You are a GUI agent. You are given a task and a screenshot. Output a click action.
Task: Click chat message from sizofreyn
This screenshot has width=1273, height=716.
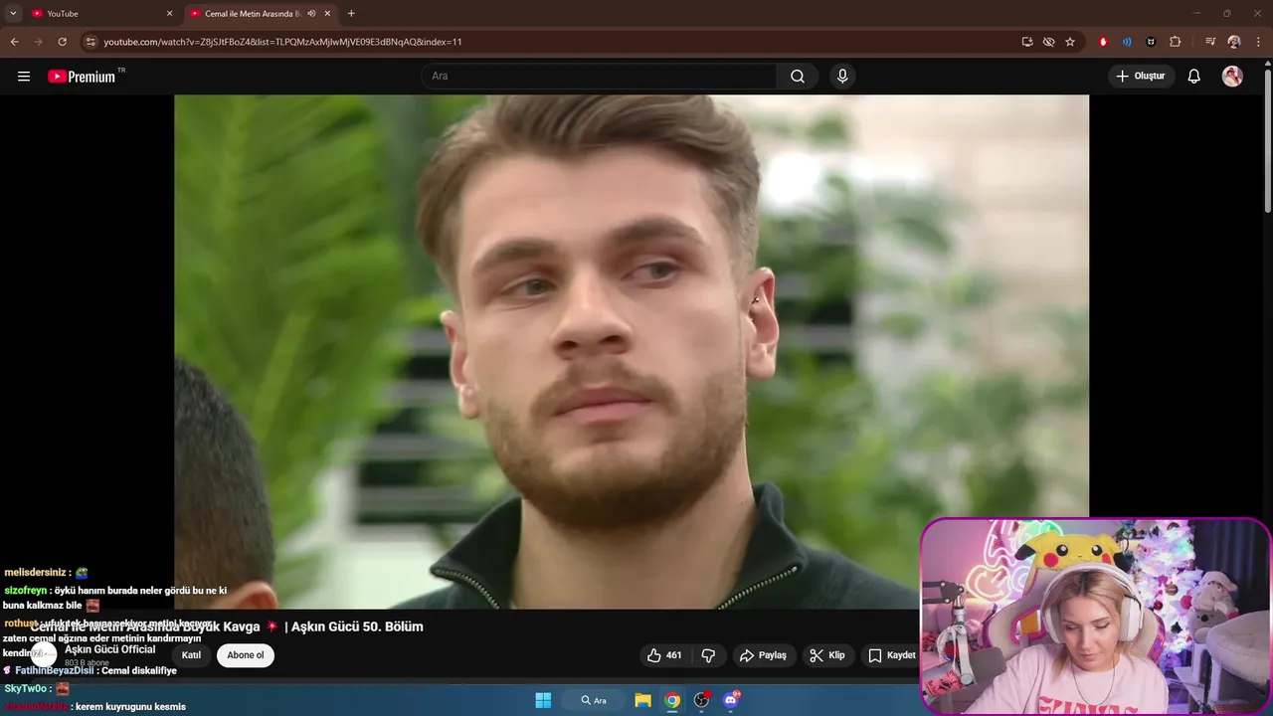tap(114, 597)
